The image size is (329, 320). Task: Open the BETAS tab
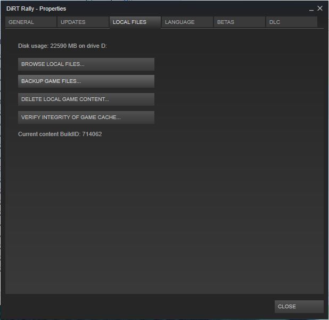click(x=240, y=22)
